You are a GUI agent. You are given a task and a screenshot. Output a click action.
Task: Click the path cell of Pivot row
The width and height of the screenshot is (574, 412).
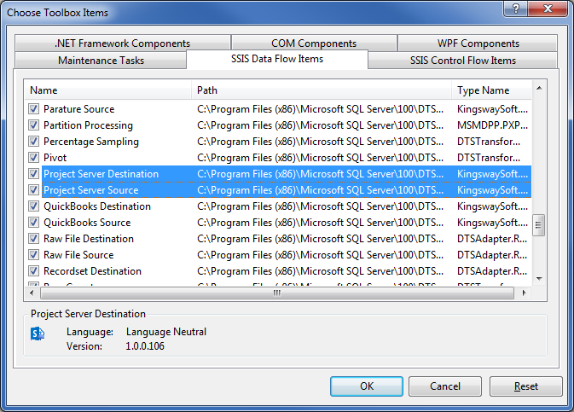(321, 158)
